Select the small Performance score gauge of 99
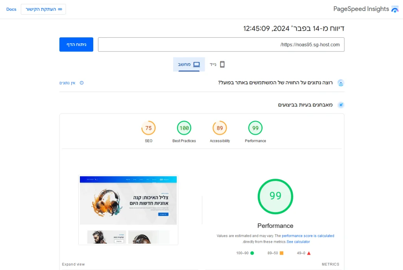Screen dimensions: 403x270 [255, 128]
